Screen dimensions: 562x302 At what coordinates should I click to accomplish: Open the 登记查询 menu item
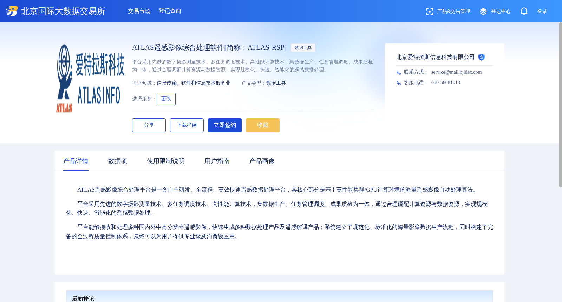tap(170, 11)
